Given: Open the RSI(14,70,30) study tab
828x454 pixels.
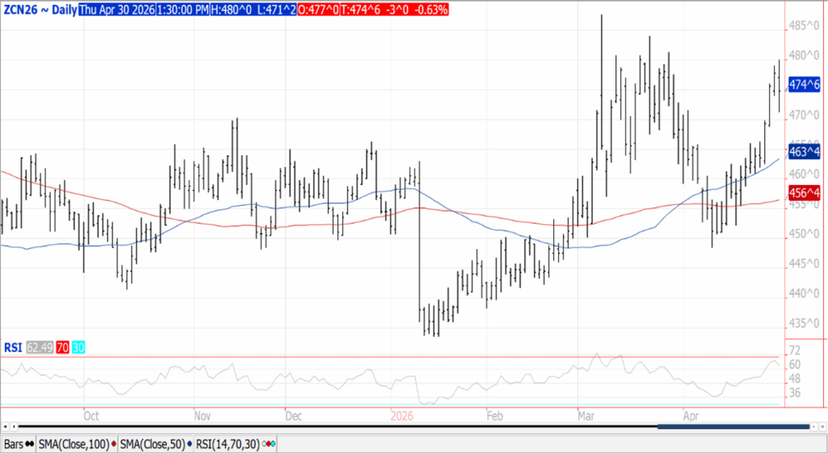Looking at the screenshot, I should click(230, 444).
